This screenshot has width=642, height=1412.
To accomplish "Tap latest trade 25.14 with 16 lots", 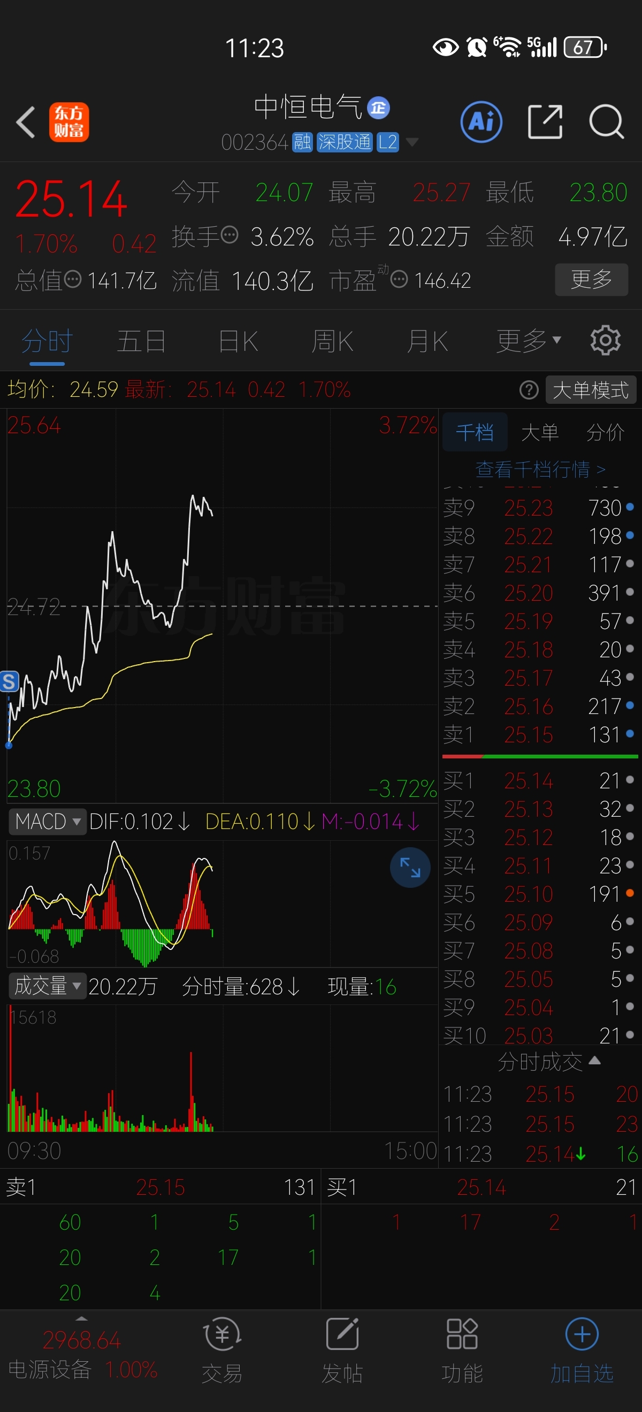I will tap(540, 1154).
